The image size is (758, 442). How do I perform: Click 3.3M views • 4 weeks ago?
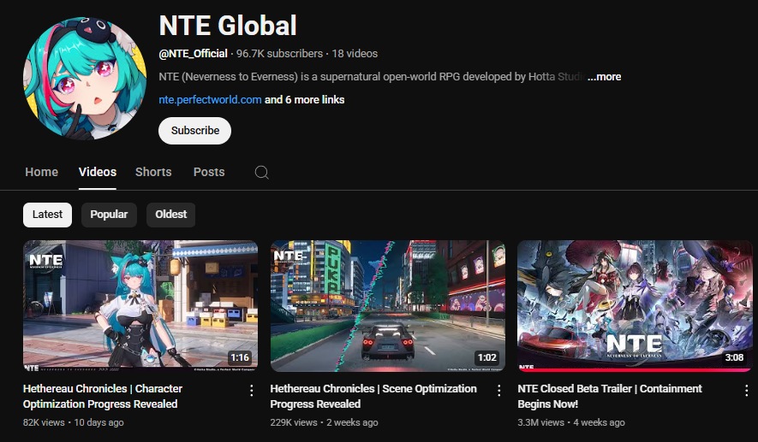point(571,422)
